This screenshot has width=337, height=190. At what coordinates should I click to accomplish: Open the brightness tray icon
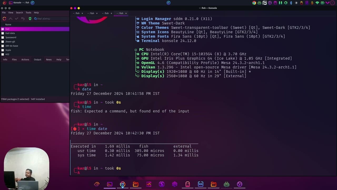296,3
